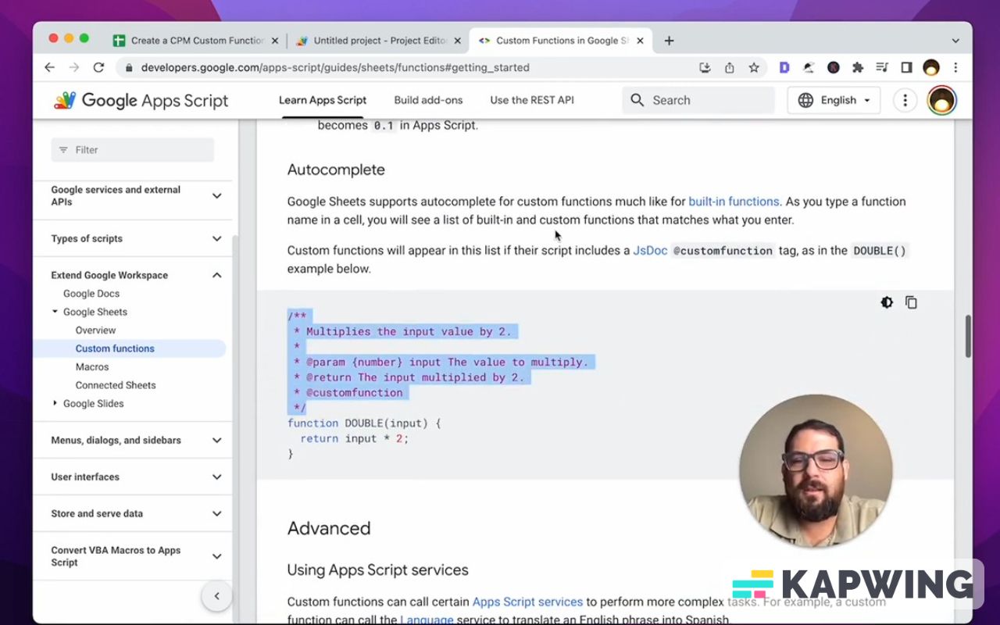Open media controls playlist icon

882,68
